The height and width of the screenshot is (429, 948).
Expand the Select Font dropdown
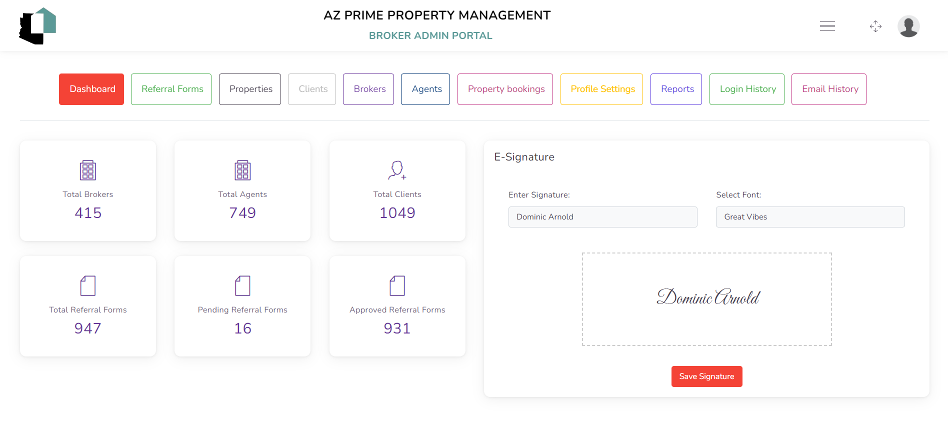(810, 217)
